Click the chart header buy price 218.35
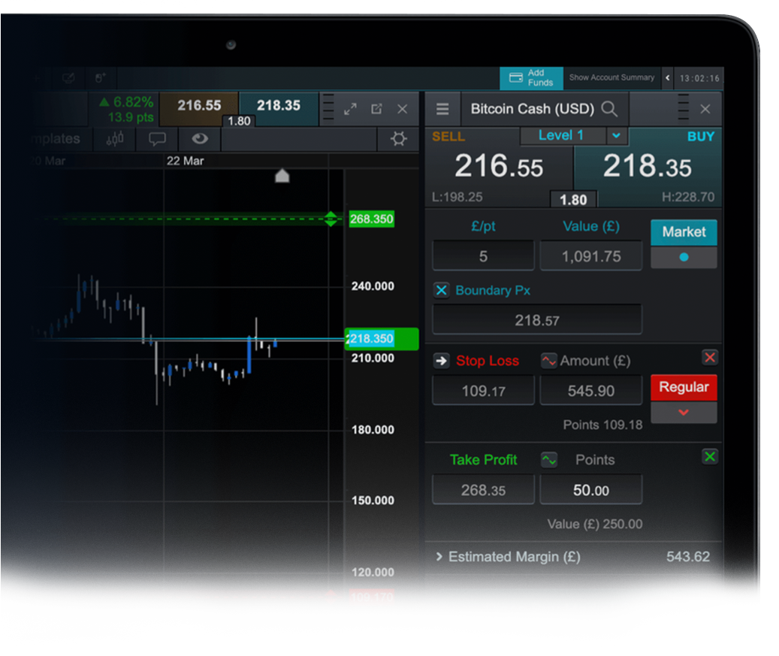The width and height of the screenshot is (779, 656). (278, 106)
